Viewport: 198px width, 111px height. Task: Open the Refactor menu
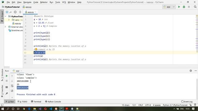pos(44,2)
